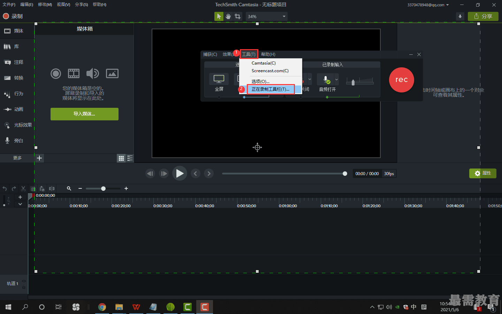This screenshot has height=314, width=502.
Task: Click the timeline zoom slider handle
Action: click(103, 188)
